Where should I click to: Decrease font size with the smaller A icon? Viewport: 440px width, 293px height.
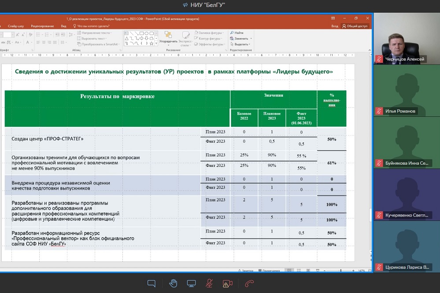pyautogui.click(x=23, y=35)
